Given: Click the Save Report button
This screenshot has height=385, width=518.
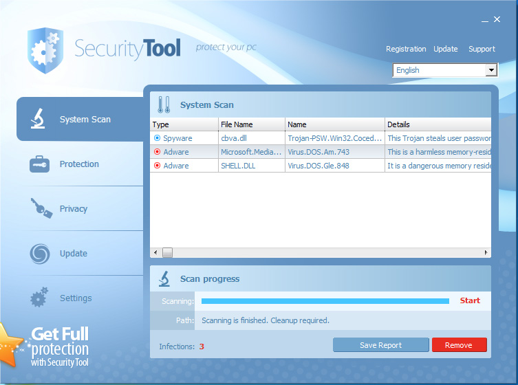Looking at the screenshot, I should 381,344.
